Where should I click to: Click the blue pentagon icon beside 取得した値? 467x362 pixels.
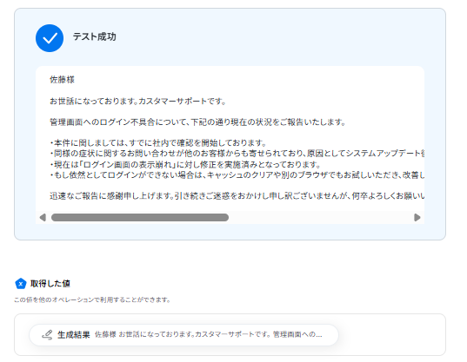pyautogui.click(x=21, y=284)
